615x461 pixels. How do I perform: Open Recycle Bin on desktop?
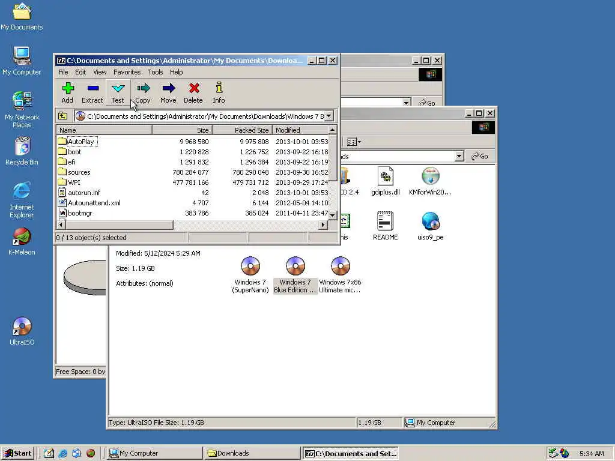[x=22, y=151]
